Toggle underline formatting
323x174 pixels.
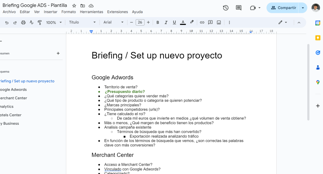pyautogui.click(x=174, y=22)
